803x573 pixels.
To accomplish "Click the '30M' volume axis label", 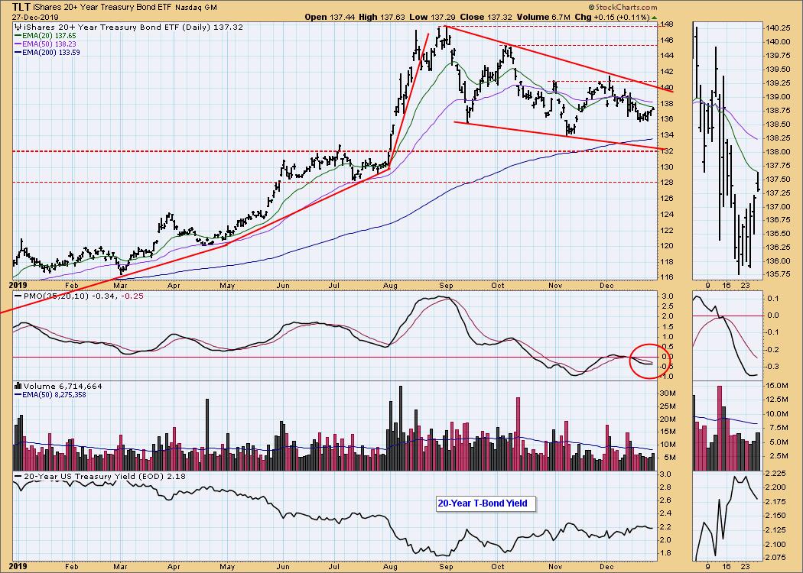I will tap(667, 393).
